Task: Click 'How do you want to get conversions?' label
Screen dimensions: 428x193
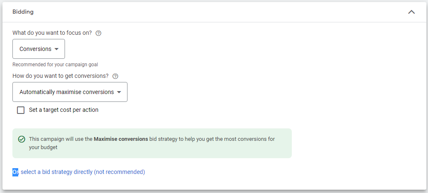Action: 60,76
